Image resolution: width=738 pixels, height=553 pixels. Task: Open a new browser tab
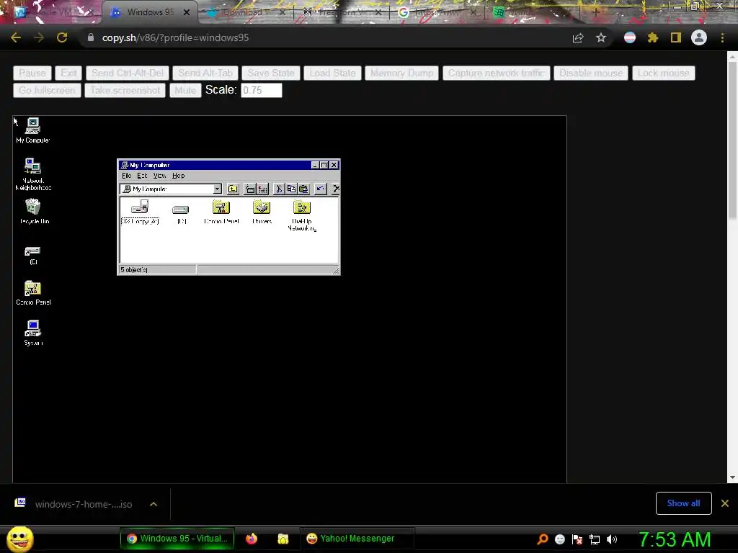click(x=595, y=12)
